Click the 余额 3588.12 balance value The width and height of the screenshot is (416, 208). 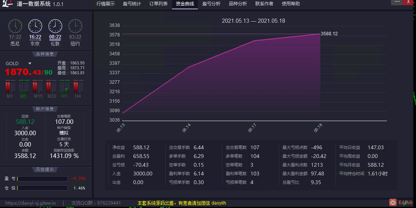[25, 156]
